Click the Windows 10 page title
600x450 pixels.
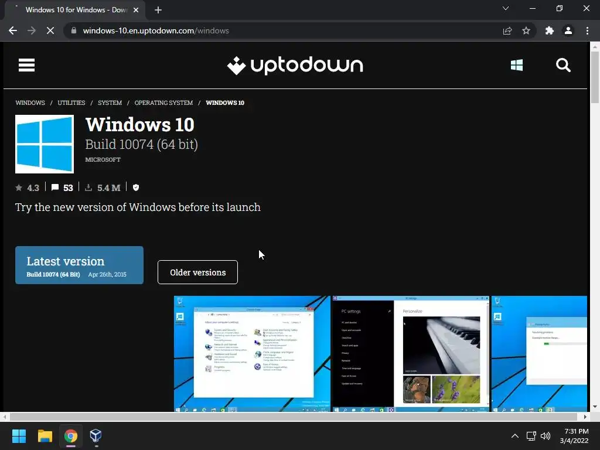139,124
